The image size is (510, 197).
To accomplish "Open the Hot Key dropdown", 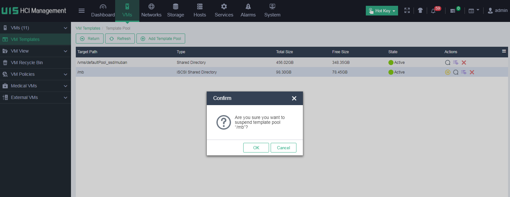I will tap(382, 11).
